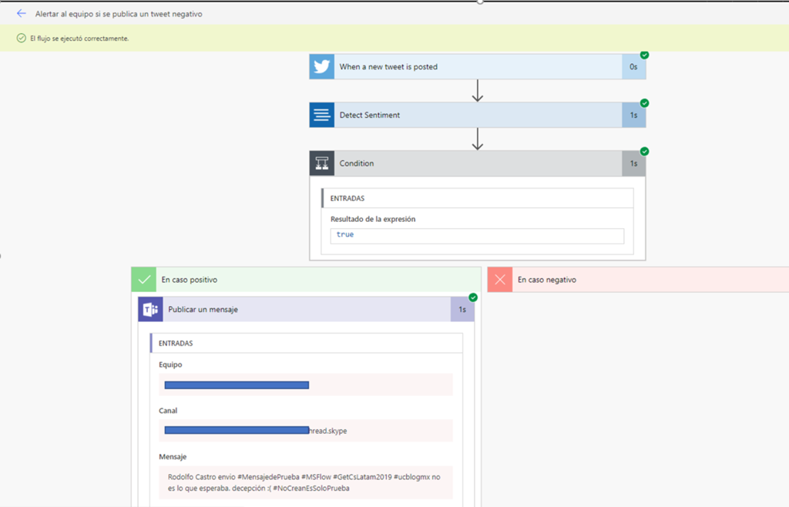Click the Condition step icon
789x507 pixels.
(321, 163)
